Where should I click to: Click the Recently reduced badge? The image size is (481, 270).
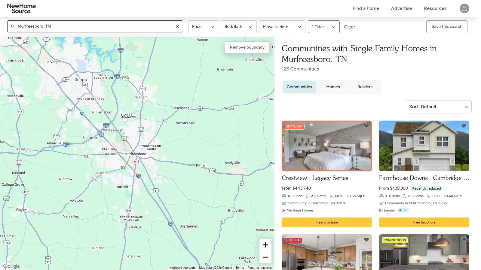426,188
